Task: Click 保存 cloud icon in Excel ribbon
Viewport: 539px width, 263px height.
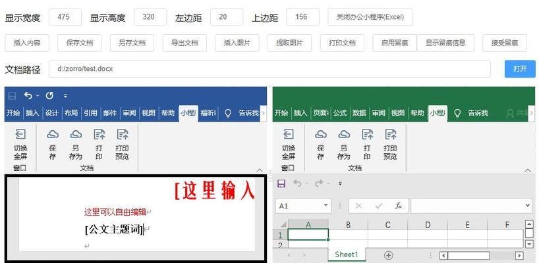Action: tap(321, 134)
